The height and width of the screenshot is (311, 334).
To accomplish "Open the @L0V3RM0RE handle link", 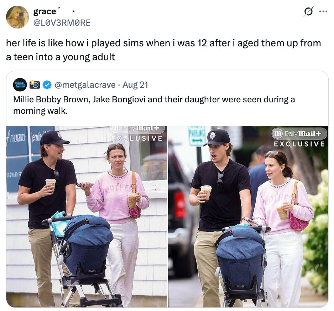I will coord(62,22).
